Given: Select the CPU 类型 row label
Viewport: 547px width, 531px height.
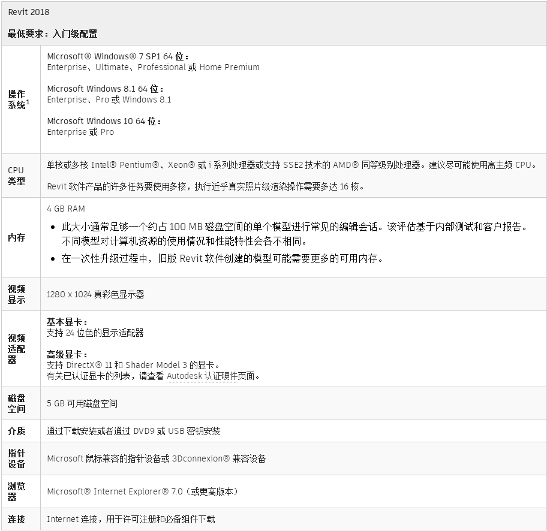Looking at the screenshot, I should coord(16,176).
